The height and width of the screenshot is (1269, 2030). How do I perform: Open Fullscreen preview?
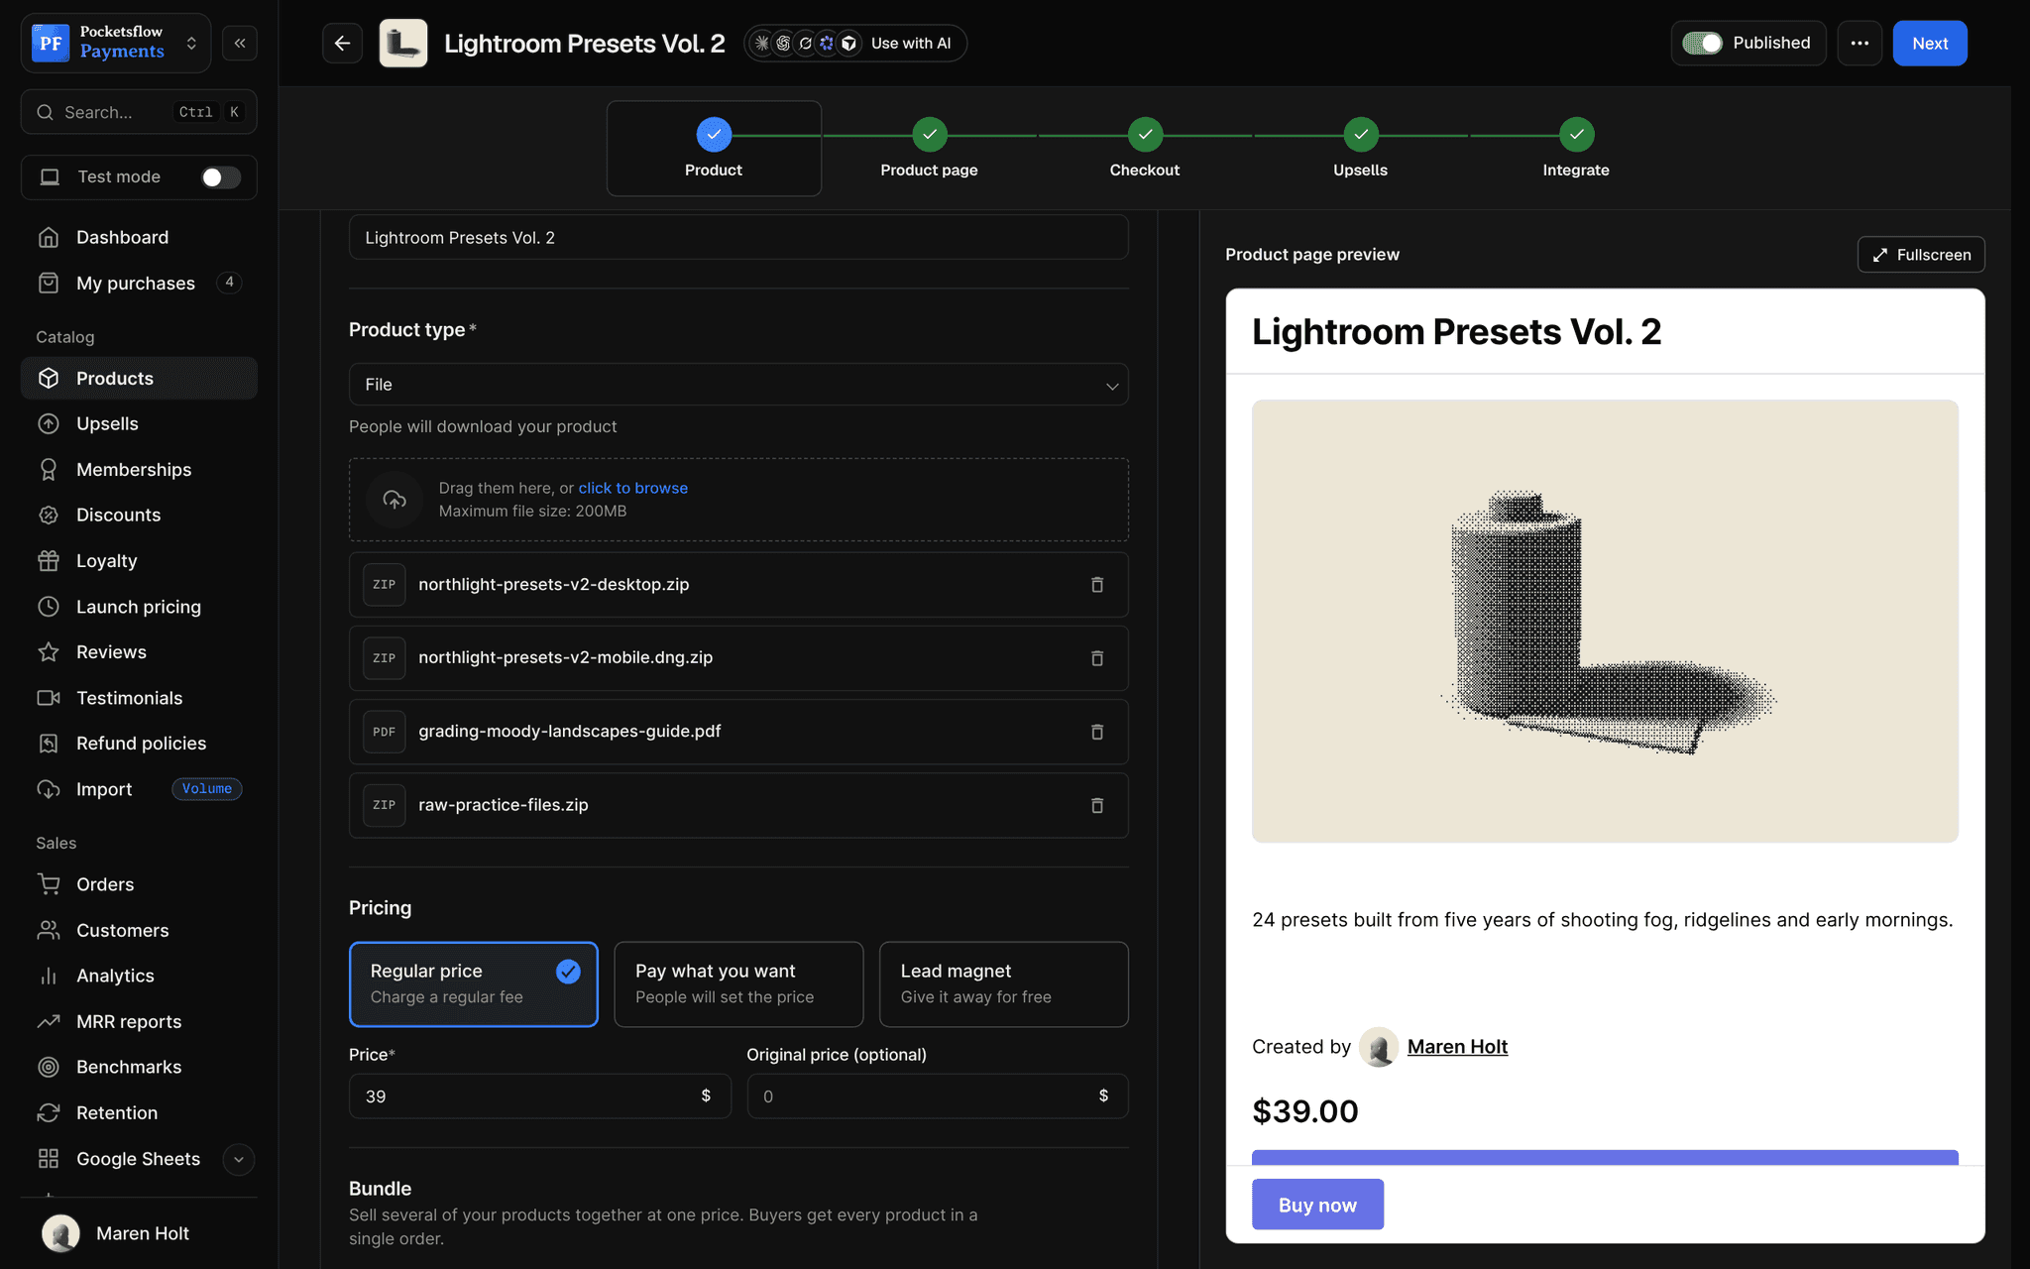[x=1921, y=255]
